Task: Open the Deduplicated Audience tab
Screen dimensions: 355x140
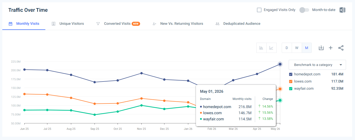Action: click(x=238, y=24)
